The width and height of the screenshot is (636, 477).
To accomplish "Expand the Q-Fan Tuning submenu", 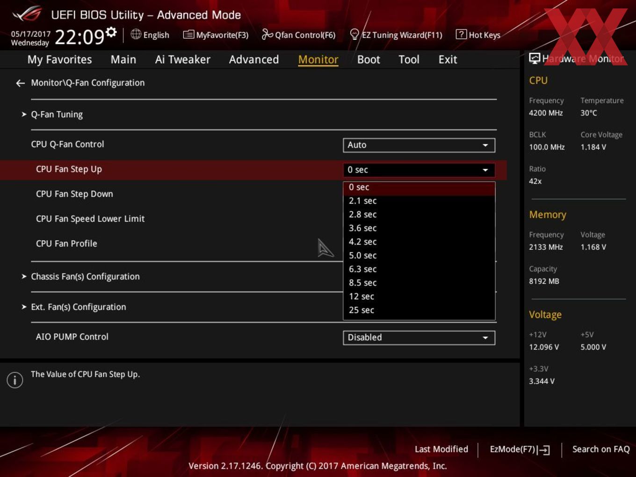I will pyautogui.click(x=57, y=114).
